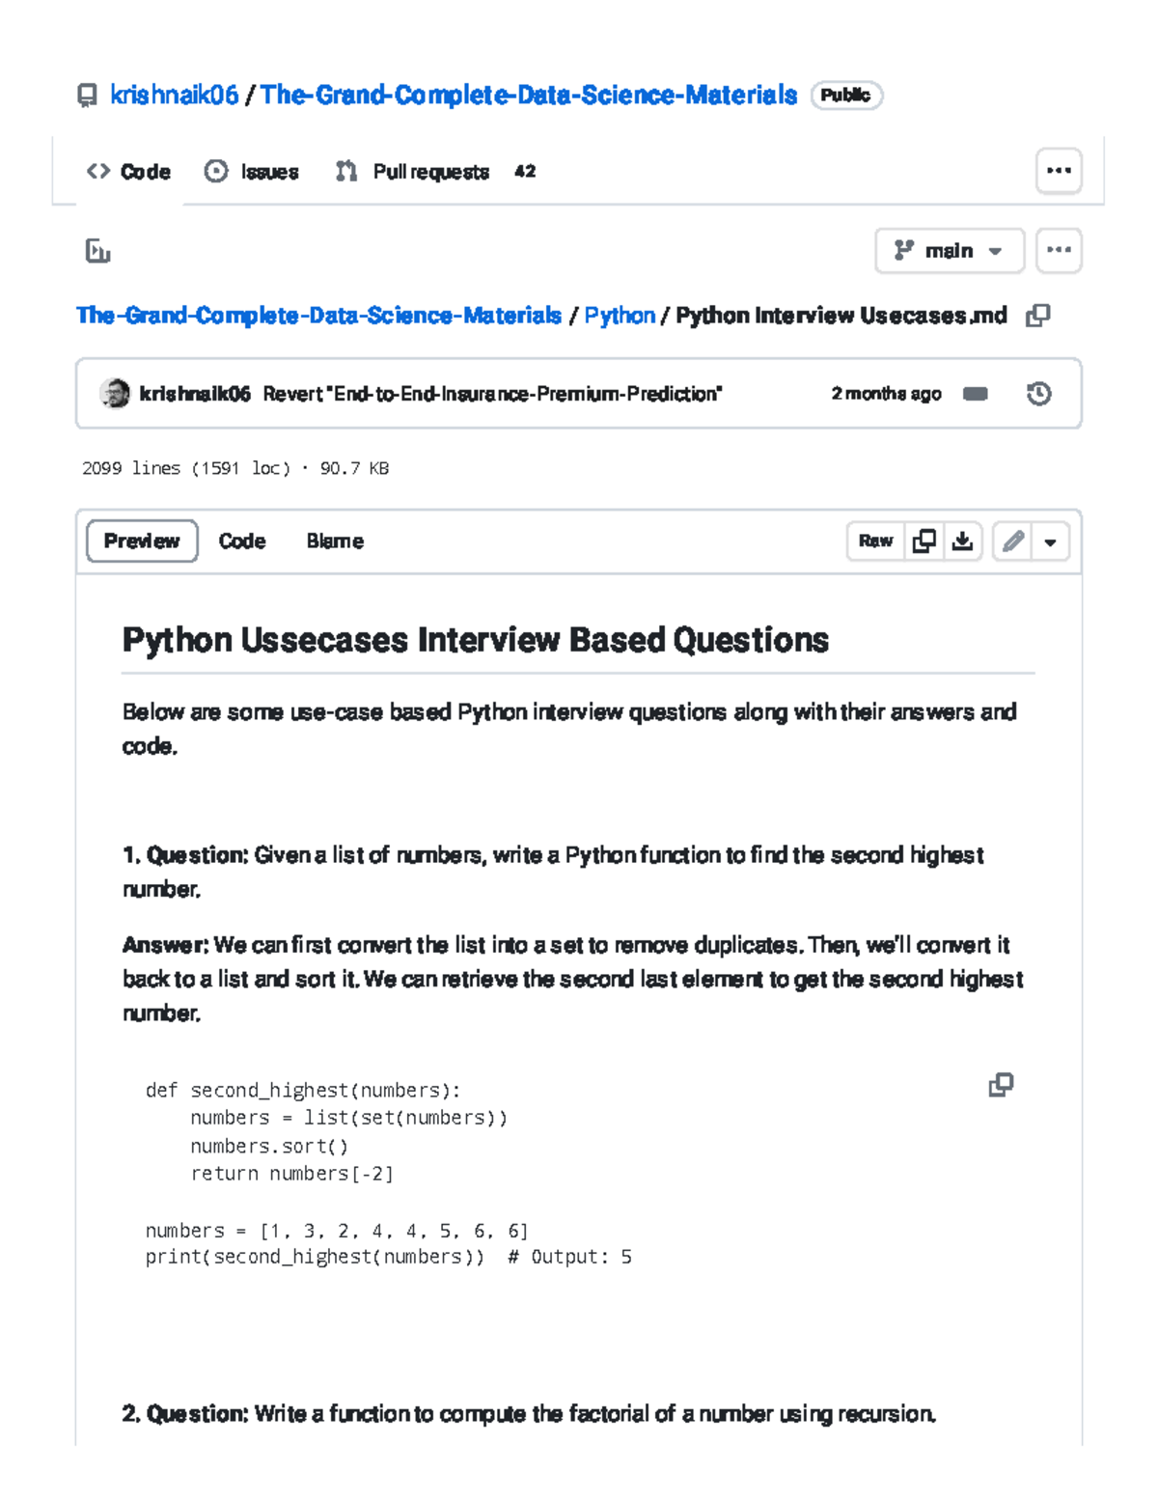Open the Python breadcrumb folder link
This screenshot has height=1499, width=1158.
tap(620, 316)
